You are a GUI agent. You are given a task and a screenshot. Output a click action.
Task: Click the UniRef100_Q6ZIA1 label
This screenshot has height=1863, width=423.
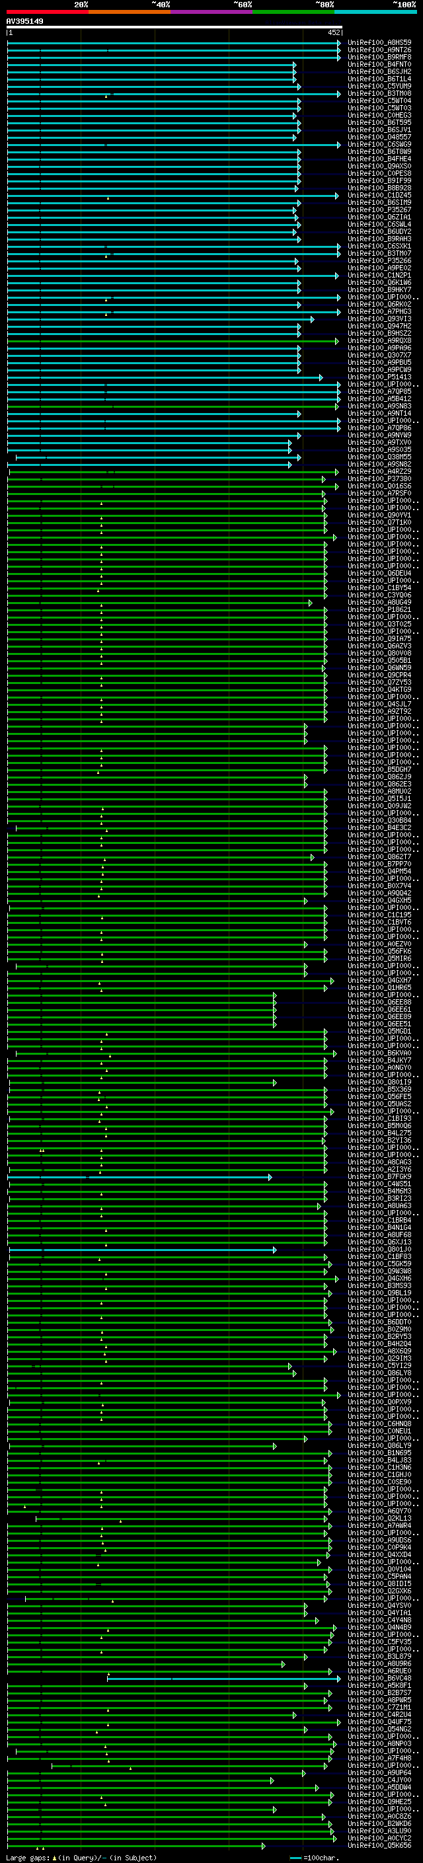coord(379,217)
